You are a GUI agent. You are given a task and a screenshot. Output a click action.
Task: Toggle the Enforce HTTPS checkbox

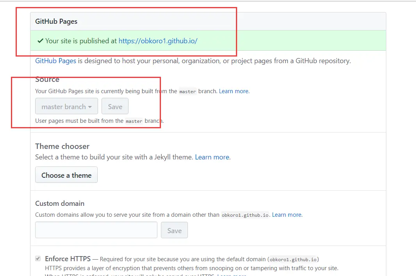pyautogui.click(x=38, y=258)
